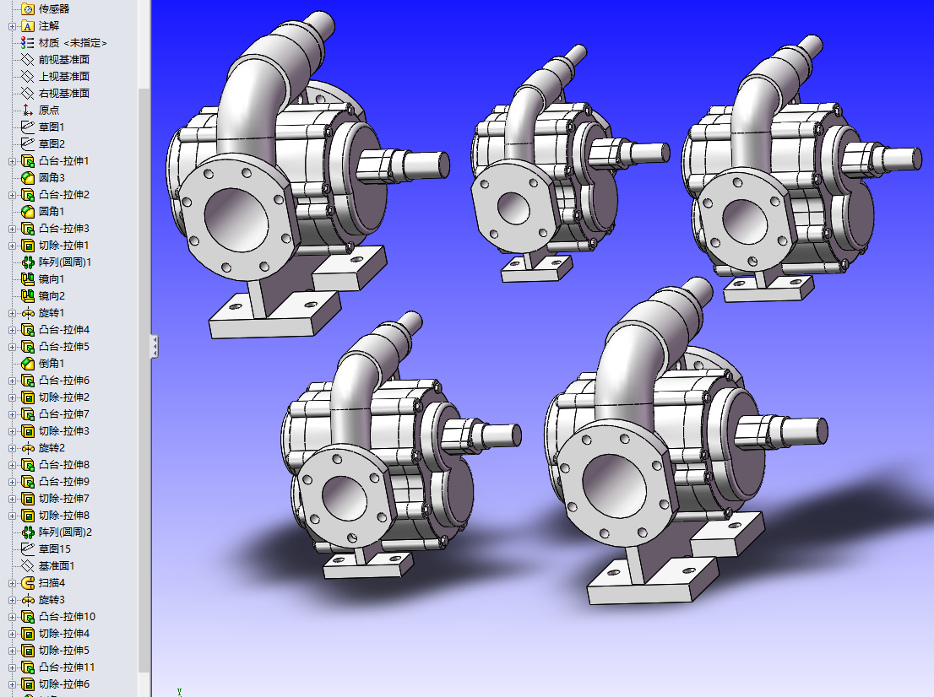Image resolution: width=934 pixels, height=697 pixels.
Task: Select the 凸台-拉伸11 label
Action: coord(67,667)
